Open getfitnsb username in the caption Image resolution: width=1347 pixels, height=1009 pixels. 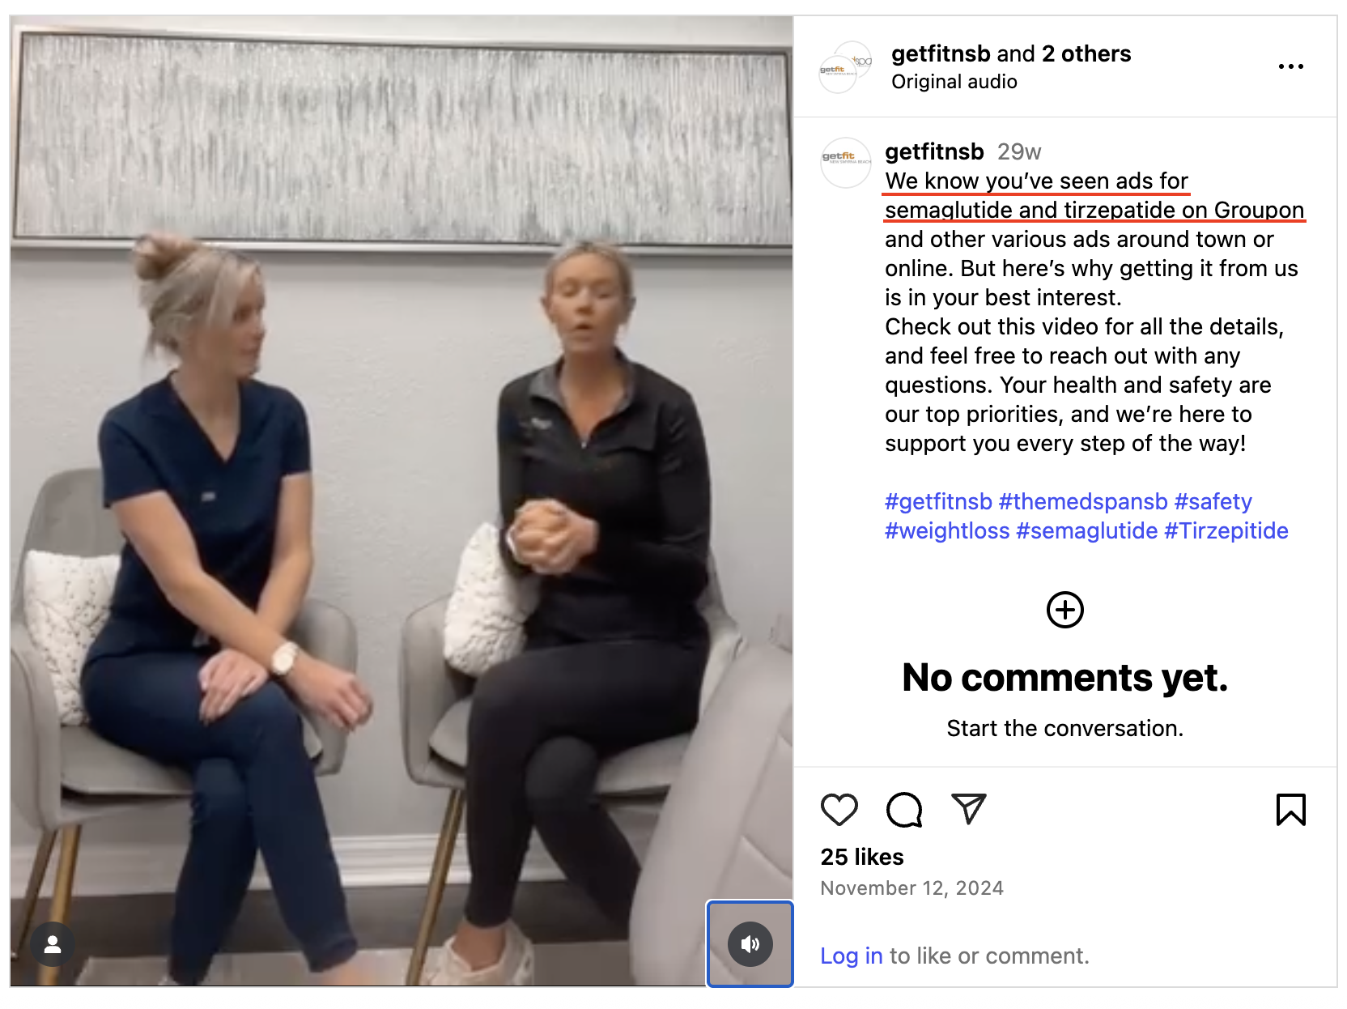pos(934,151)
